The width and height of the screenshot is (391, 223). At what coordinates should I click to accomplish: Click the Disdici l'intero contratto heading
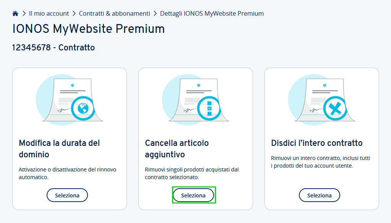pos(317,143)
